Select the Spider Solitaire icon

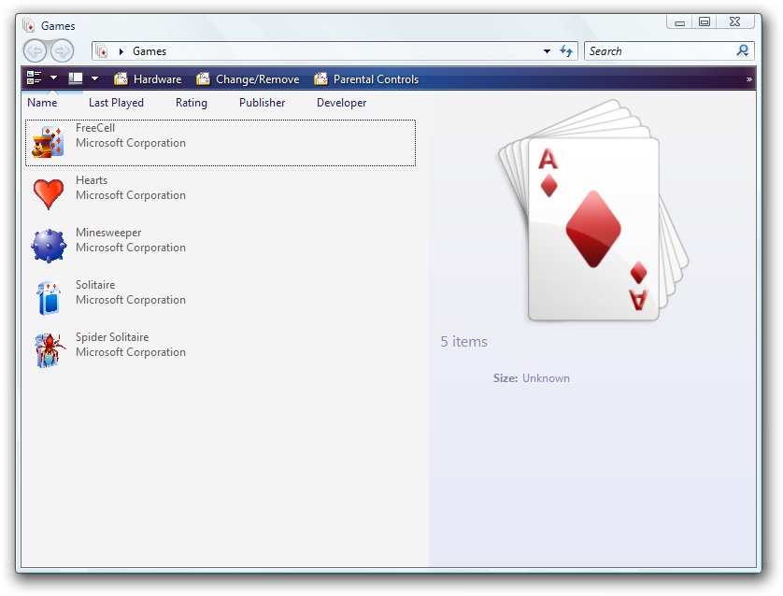[x=48, y=351]
